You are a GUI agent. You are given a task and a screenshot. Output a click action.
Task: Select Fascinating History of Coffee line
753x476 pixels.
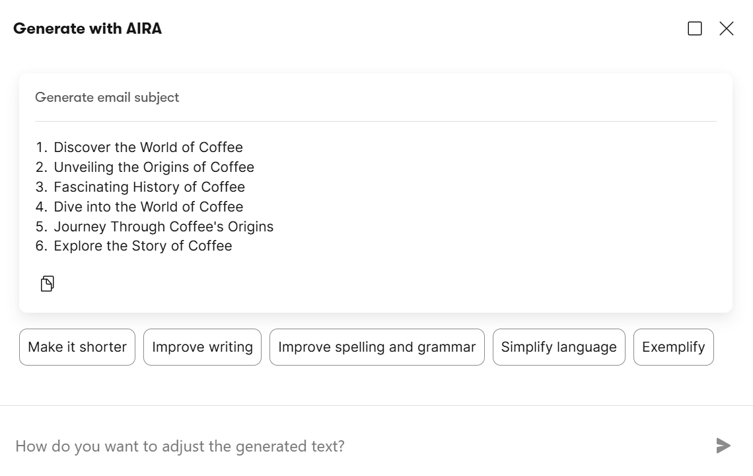(x=149, y=187)
